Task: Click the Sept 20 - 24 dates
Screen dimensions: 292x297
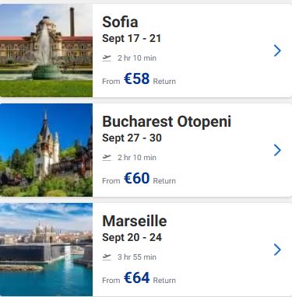Action: [132, 237]
